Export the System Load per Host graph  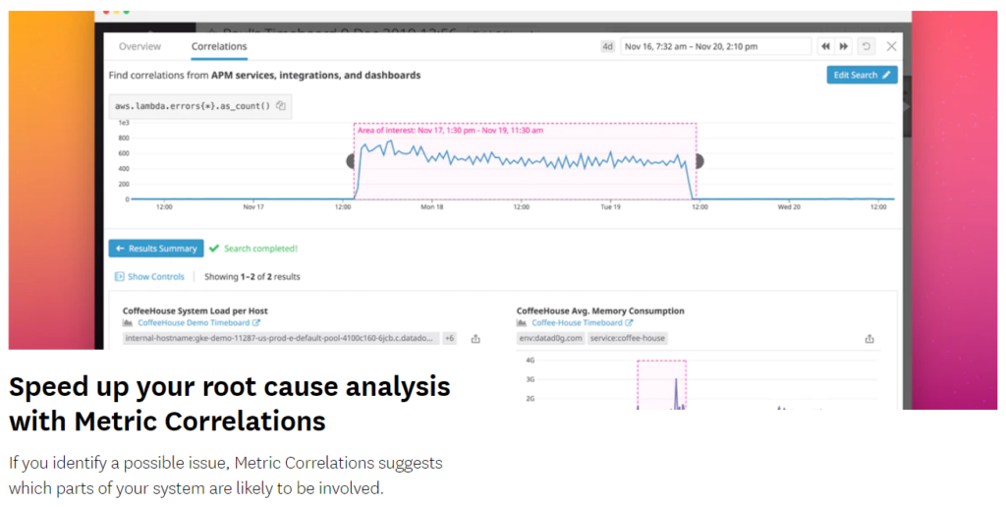475,339
